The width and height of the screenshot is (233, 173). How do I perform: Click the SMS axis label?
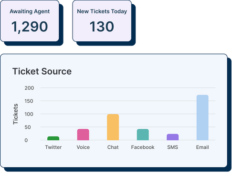[x=172, y=147]
